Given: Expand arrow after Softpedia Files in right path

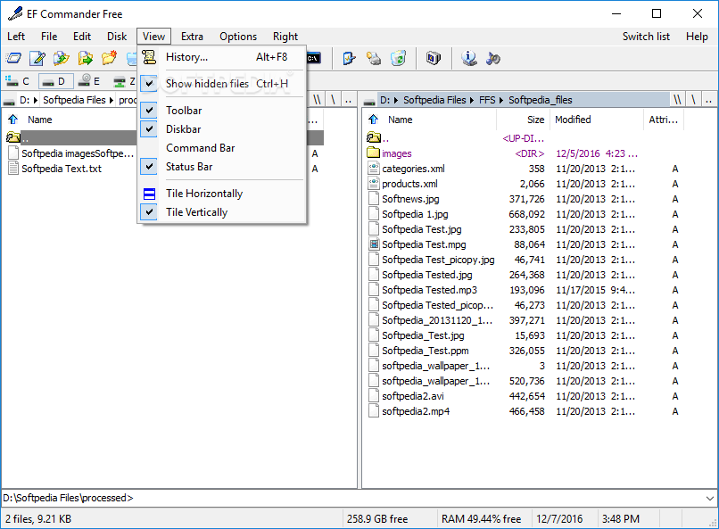Looking at the screenshot, I should [x=472, y=101].
